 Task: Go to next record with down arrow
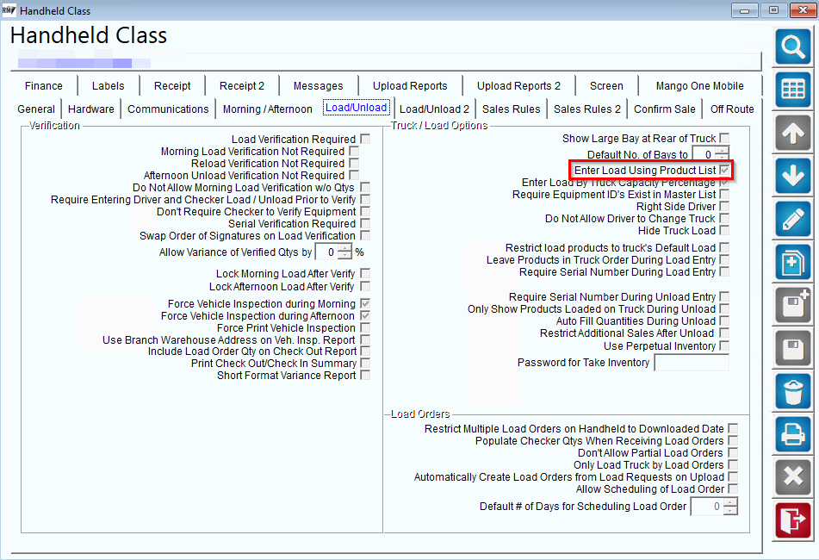(793, 176)
